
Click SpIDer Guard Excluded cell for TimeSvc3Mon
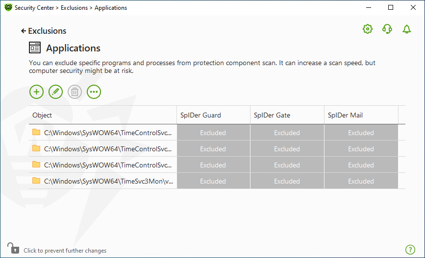(213, 181)
